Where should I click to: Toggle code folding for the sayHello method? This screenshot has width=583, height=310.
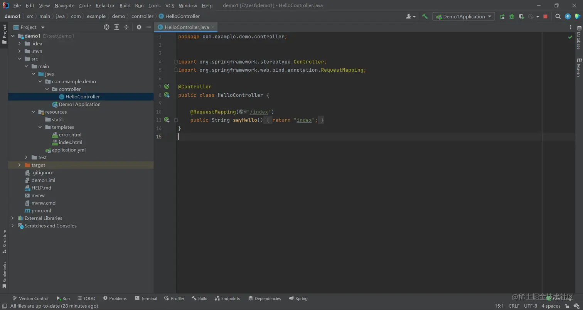pos(175,120)
